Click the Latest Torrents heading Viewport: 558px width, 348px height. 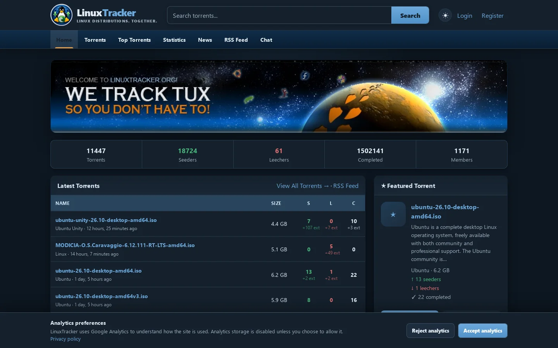point(78,186)
